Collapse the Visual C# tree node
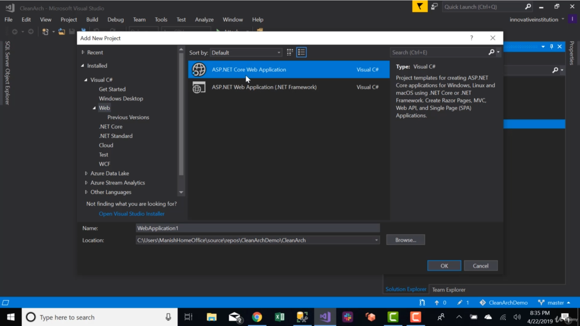 [x=86, y=80]
